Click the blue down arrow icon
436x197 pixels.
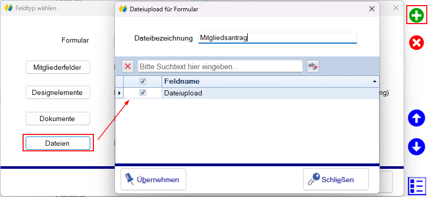pos(417,147)
